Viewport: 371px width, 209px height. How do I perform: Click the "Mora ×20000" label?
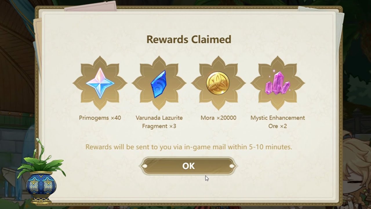point(218,118)
